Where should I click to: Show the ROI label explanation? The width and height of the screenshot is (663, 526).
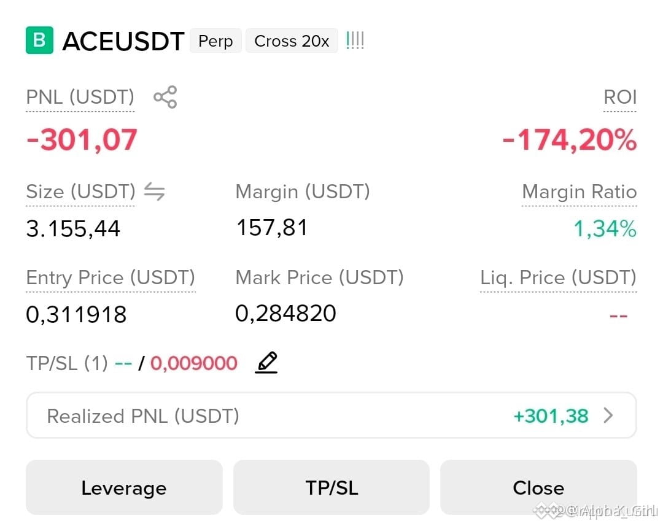tap(620, 97)
